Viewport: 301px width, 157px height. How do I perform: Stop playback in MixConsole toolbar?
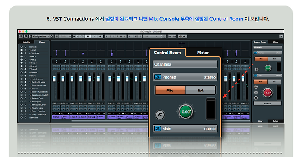tap(88, 36)
